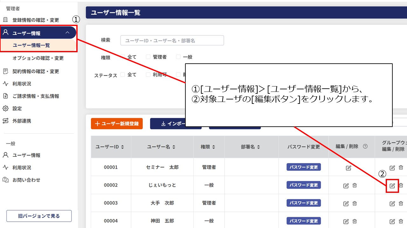The image size is (407, 228).
Task: Click edit icon for user 00003 大手 次郎
Action: point(346,204)
